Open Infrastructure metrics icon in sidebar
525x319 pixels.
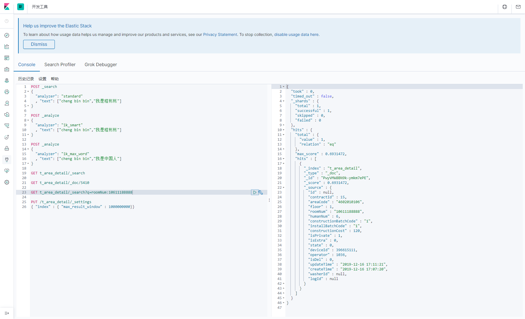pos(7,103)
